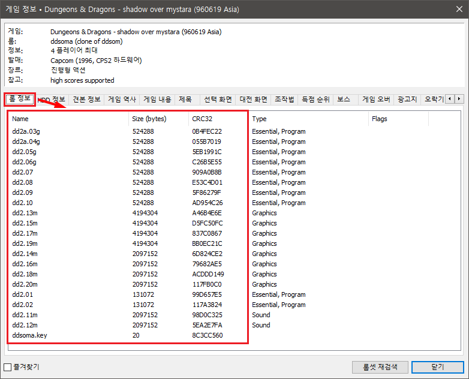Switch to the 롬 정보 tab

tap(20, 99)
